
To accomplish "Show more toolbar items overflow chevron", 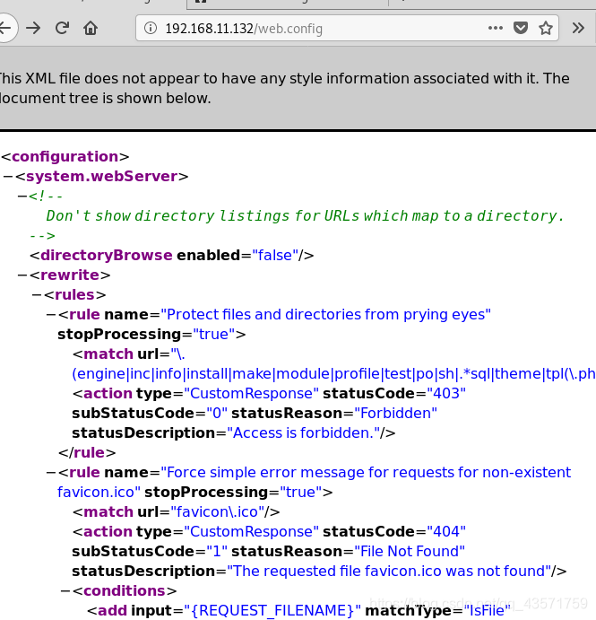I will tap(578, 28).
